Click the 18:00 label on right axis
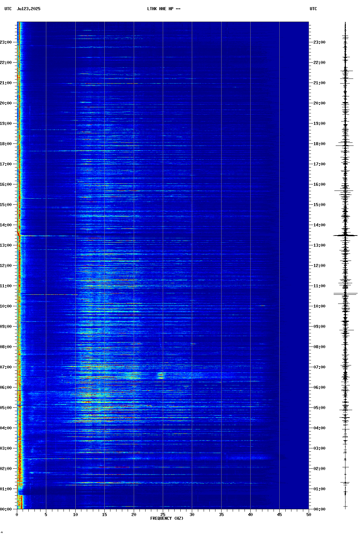Screen dimensions: 360x536 click(x=319, y=144)
